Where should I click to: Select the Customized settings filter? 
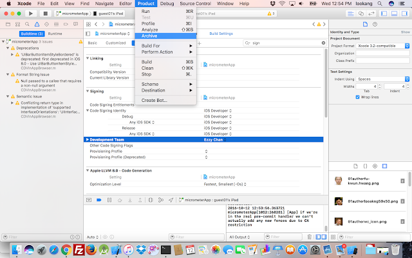coord(116,43)
